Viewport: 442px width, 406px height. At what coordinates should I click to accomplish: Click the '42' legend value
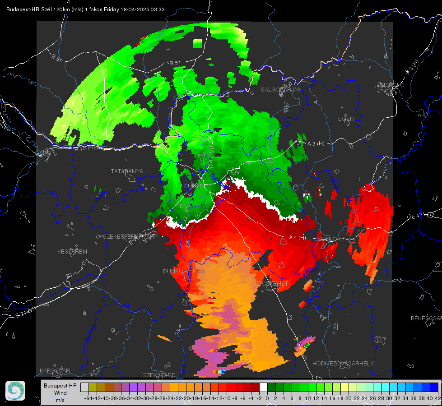click(x=438, y=398)
